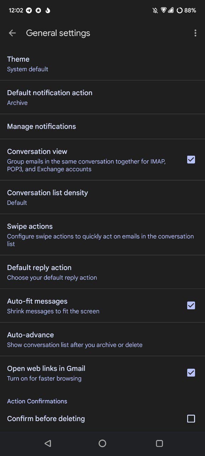The image size is (205, 456).
Task: Tap the back arrow in the header
Action: pos(12,33)
